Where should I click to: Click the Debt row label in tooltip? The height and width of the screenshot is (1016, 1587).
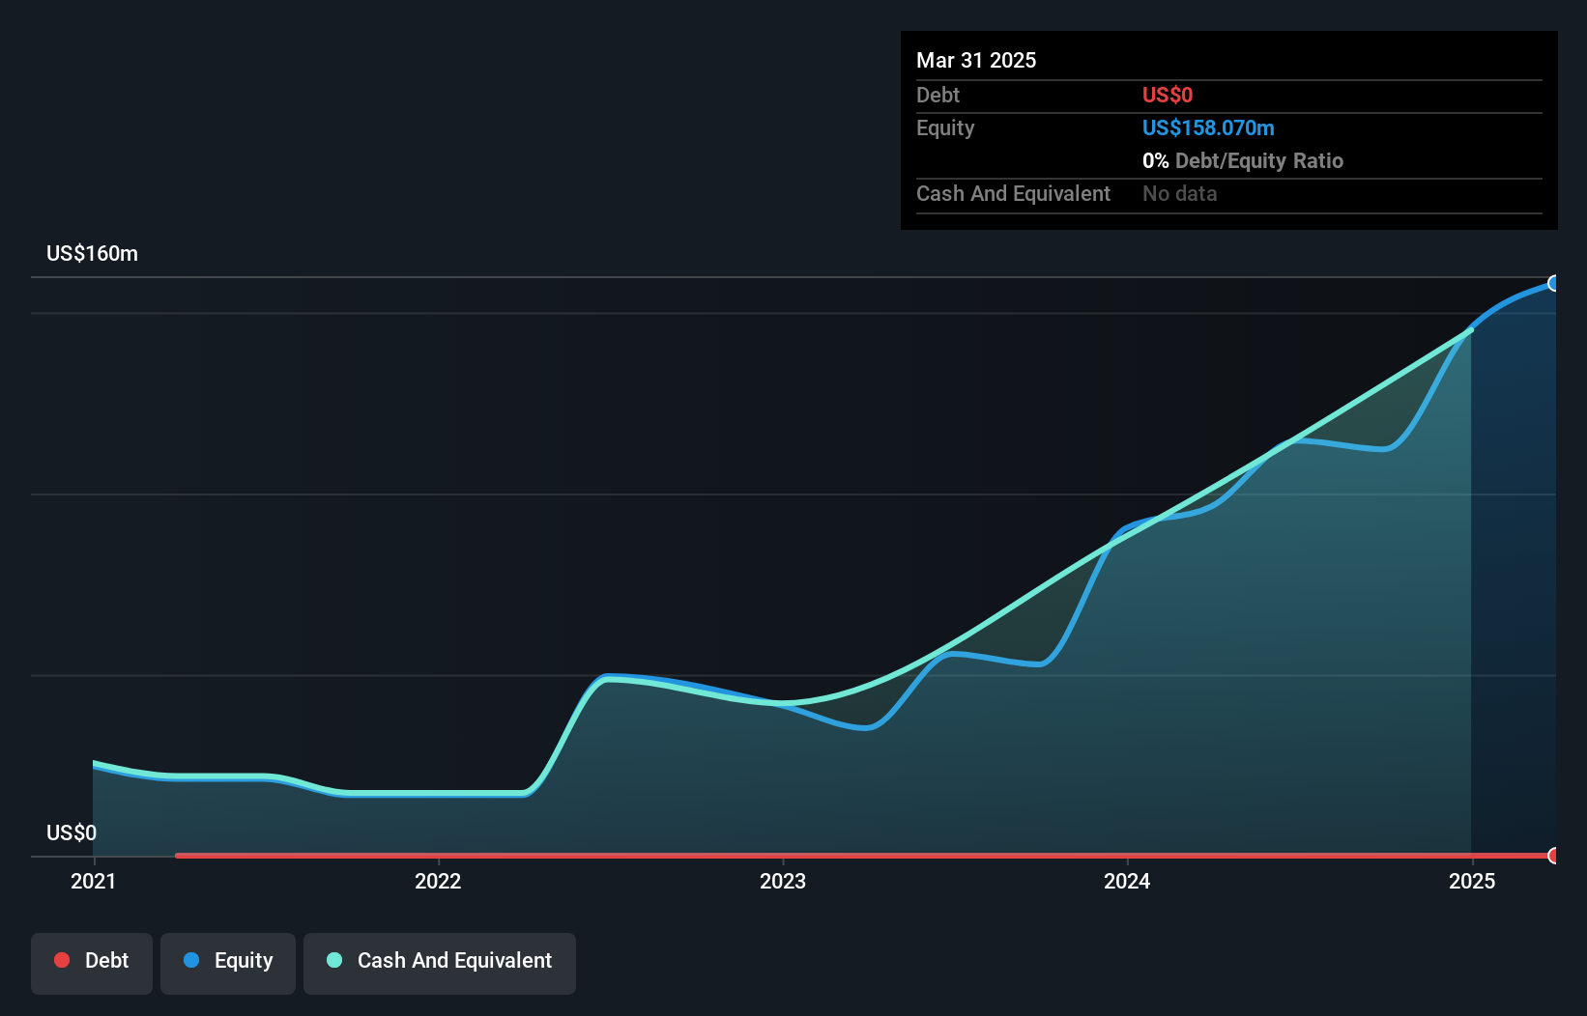point(938,95)
